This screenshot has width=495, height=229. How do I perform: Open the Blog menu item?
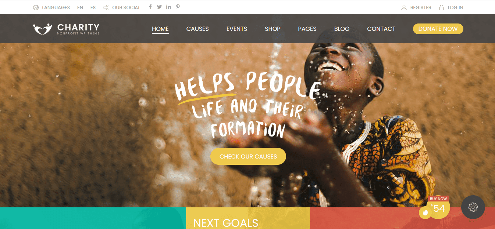[342, 29]
